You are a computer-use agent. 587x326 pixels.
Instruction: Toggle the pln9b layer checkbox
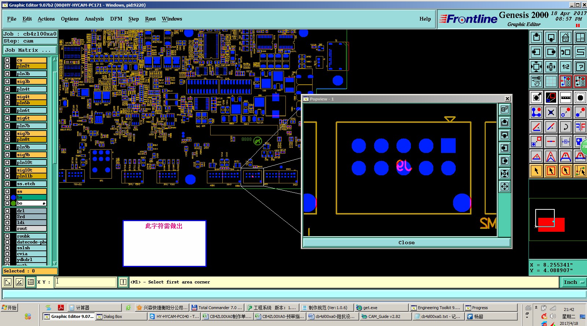click(7, 147)
